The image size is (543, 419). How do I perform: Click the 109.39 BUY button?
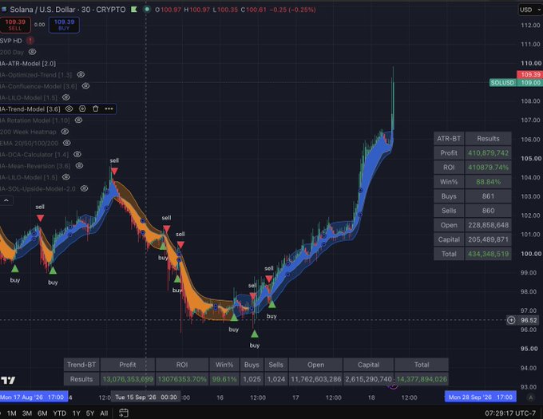[64, 25]
